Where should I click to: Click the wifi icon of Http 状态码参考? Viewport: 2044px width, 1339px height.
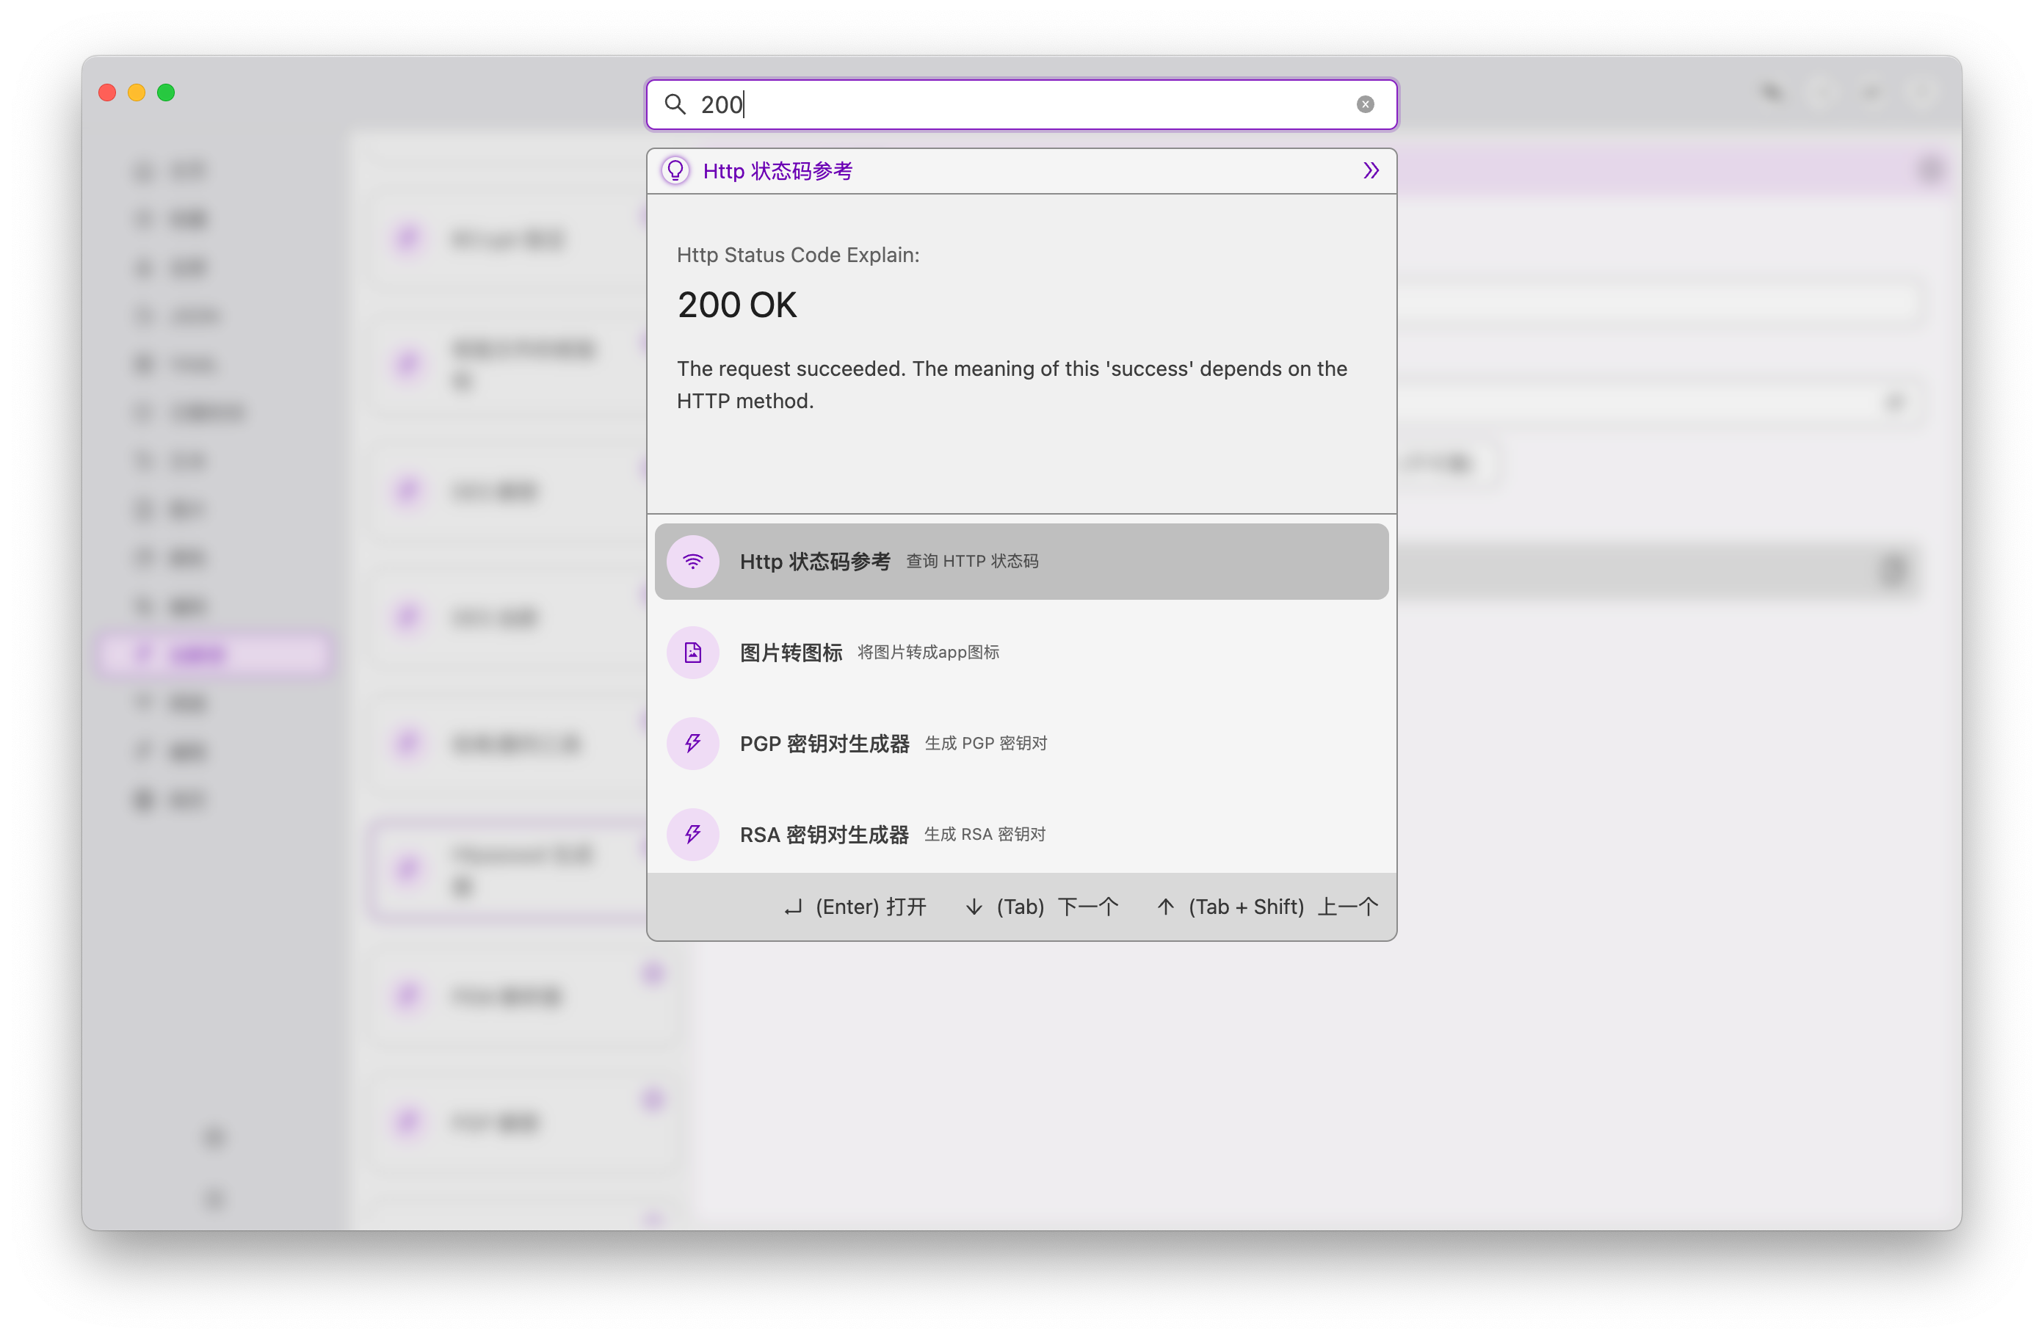[x=692, y=561]
